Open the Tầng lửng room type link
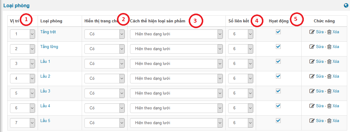Image resolution: width=350 pixels, height=132 pixels. 49,47
